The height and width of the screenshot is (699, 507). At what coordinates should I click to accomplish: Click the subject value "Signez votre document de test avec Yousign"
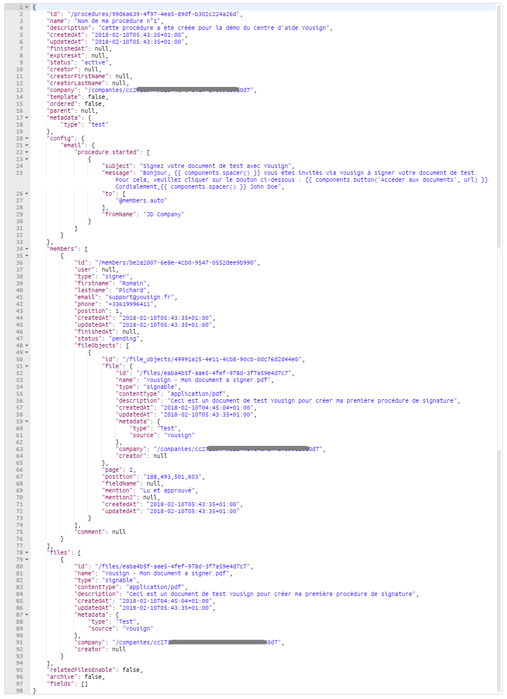[x=217, y=166]
